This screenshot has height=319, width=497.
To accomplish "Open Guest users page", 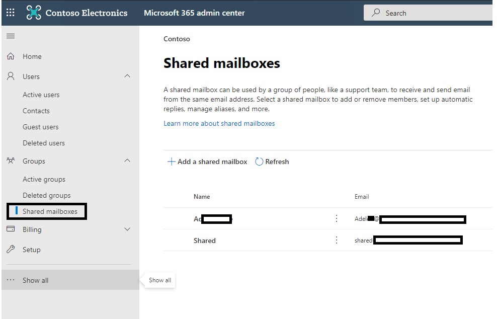I will [41, 127].
